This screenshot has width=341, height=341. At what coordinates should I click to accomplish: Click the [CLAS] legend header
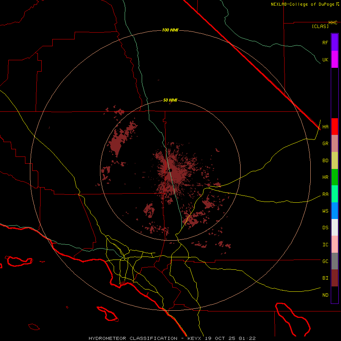click(320, 26)
